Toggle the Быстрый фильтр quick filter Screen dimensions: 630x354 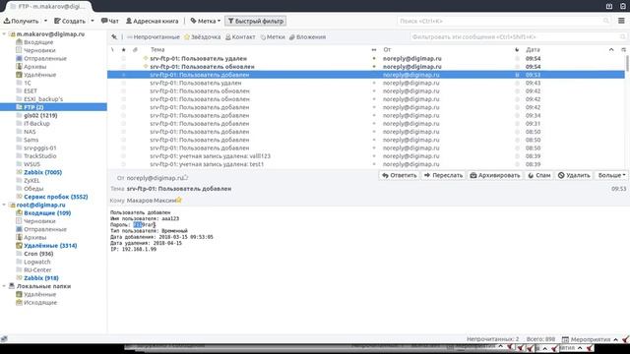pyautogui.click(x=256, y=21)
